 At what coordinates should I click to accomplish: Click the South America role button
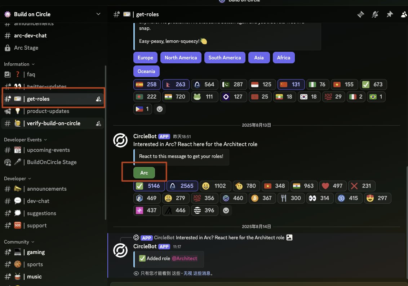click(225, 58)
